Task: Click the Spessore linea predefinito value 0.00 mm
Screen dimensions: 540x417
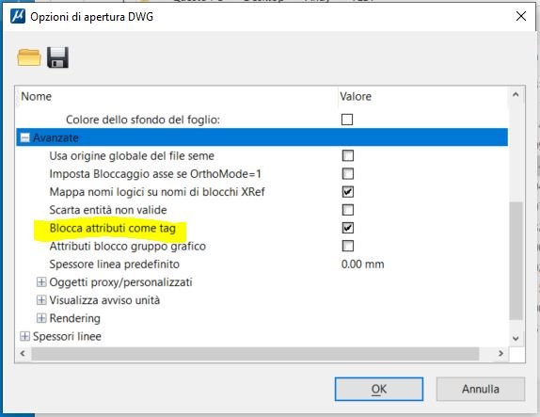Action: (362, 265)
